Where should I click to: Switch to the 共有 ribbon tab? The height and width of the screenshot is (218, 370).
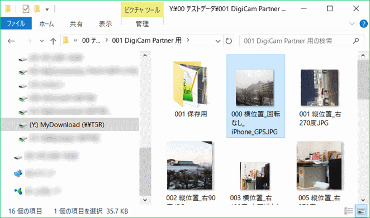[x=76, y=24]
